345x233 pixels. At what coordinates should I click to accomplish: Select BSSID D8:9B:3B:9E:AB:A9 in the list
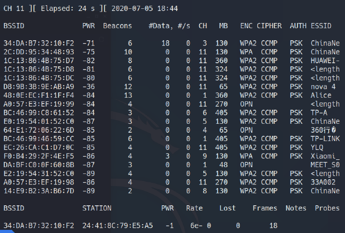pyautogui.click(x=31, y=87)
